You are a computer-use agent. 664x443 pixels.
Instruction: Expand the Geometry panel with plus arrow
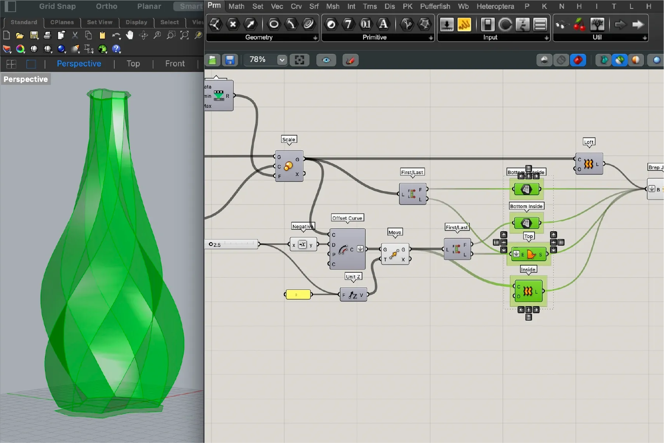click(315, 38)
